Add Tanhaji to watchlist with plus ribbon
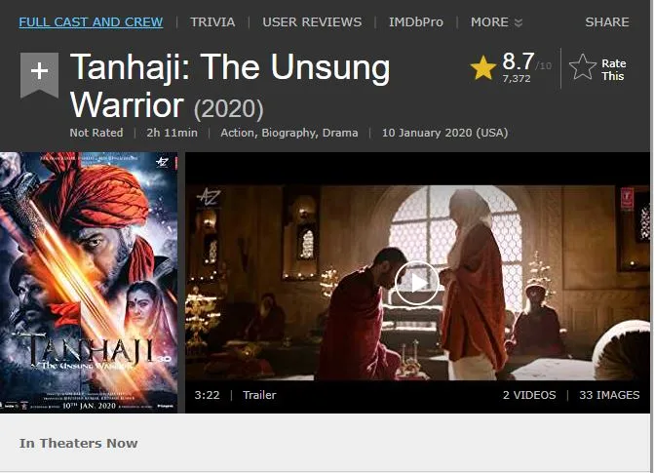The width and height of the screenshot is (654, 473). pyautogui.click(x=39, y=75)
